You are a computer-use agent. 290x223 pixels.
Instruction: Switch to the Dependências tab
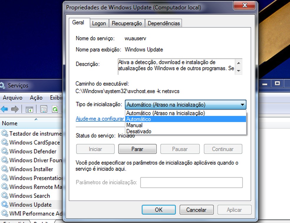pyautogui.click(x=164, y=23)
